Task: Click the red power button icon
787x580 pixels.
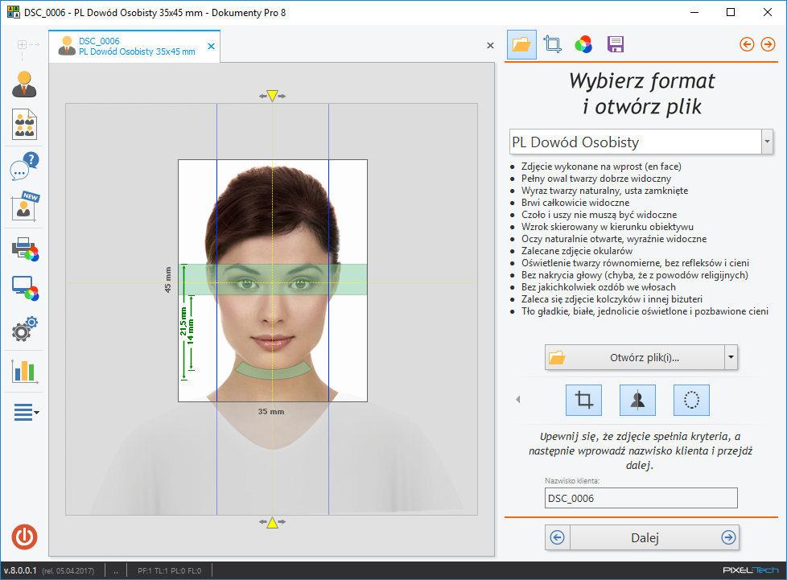Action: point(24,537)
